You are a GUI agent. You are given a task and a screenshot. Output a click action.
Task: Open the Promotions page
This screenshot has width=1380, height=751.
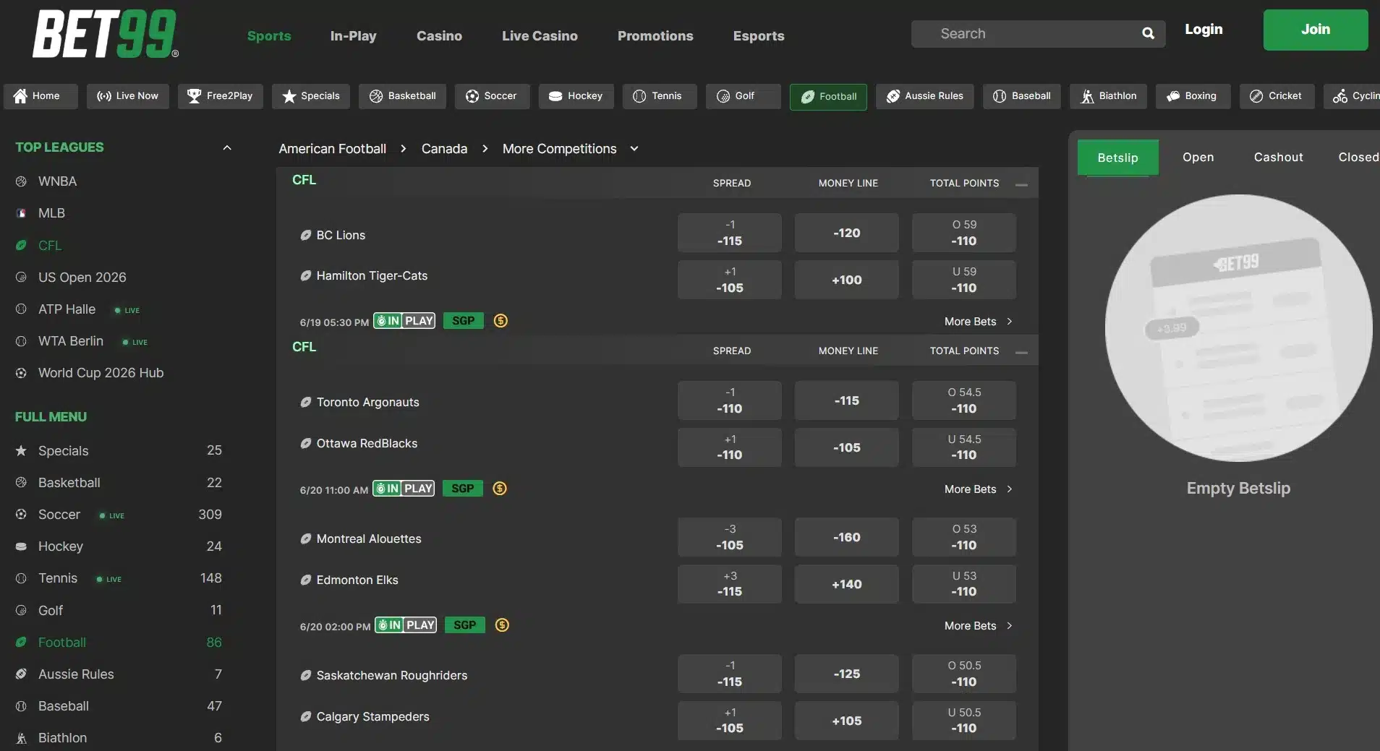655,35
